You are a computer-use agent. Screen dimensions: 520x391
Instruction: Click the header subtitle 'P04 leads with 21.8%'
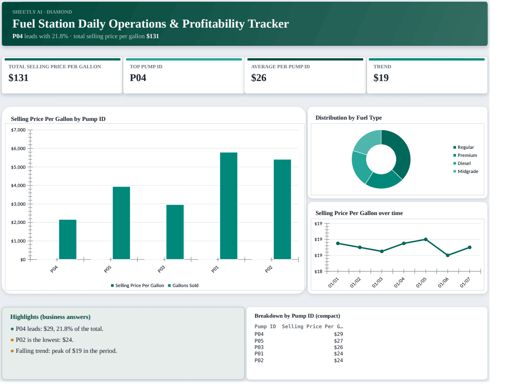click(40, 36)
